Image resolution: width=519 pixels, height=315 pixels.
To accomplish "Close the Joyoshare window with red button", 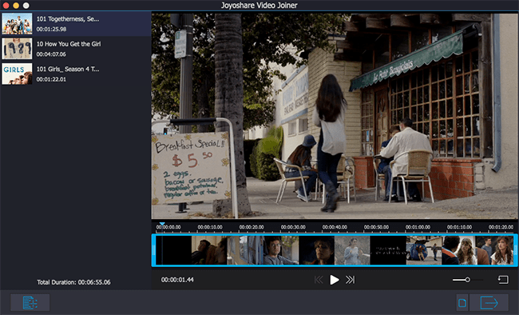I will [x=6, y=6].
